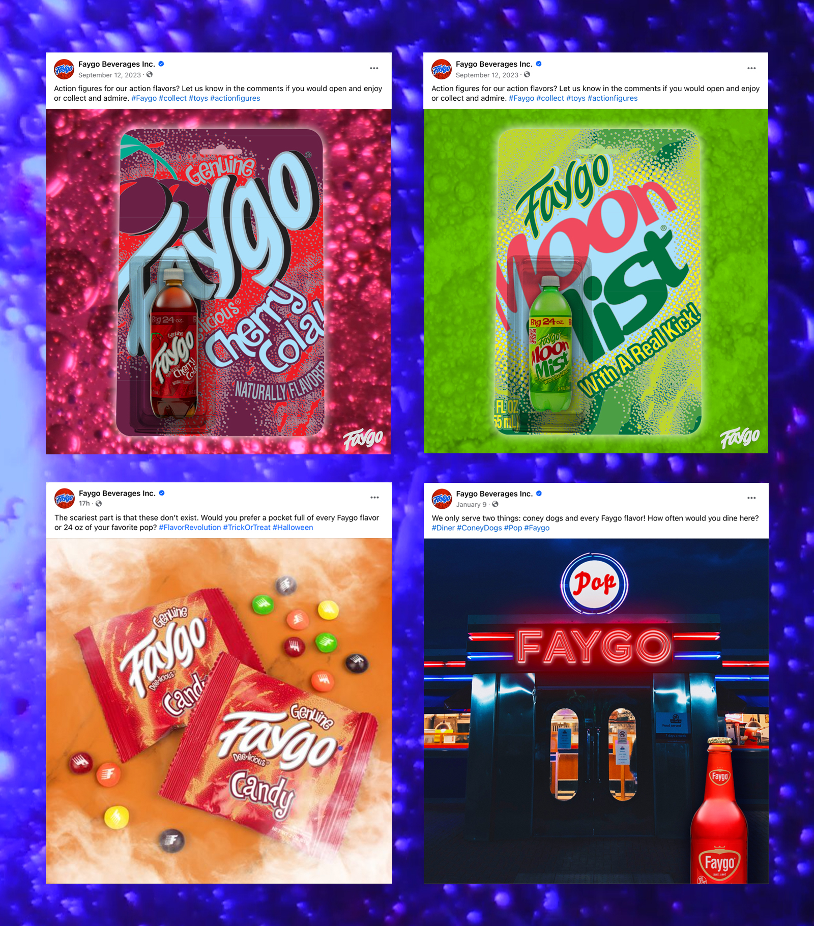This screenshot has height=926, width=814.
Task: Click Faygo avatar on diner post
Action: click(x=442, y=499)
